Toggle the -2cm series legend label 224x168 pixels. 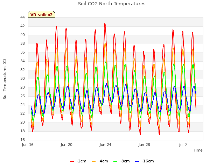82,161
